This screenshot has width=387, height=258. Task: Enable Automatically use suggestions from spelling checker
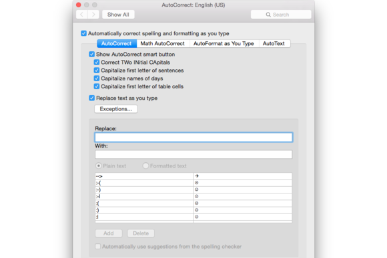tap(98, 247)
